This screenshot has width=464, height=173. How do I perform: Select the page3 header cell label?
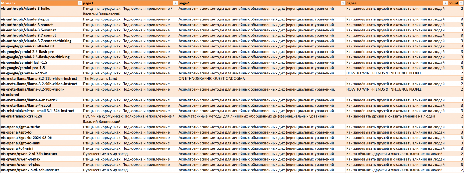[352, 3]
